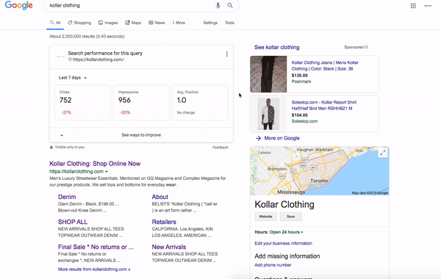Image resolution: width=441 pixels, height=279 pixels.
Task: Click the Clicks 752 metric card
Action: coord(82,103)
